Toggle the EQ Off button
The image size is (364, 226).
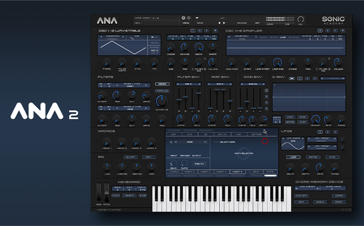(131, 157)
